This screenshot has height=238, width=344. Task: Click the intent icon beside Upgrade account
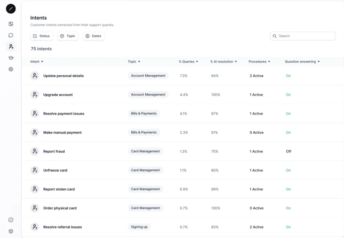coord(35,95)
